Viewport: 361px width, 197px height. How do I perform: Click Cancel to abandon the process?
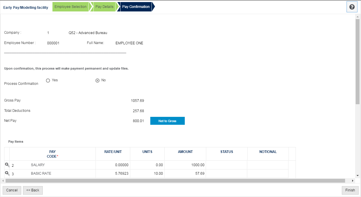(x=12, y=190)
